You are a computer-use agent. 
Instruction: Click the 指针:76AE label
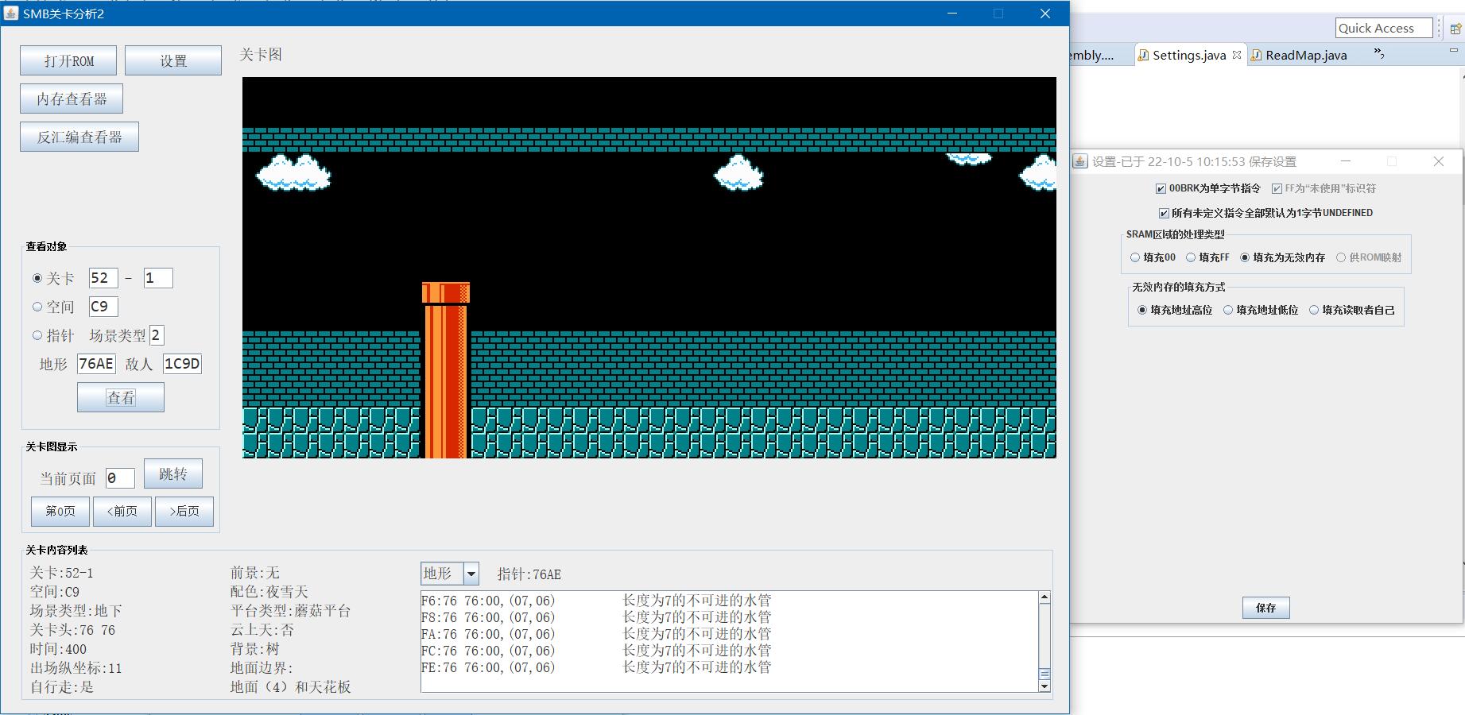click(x=529, y=574)
